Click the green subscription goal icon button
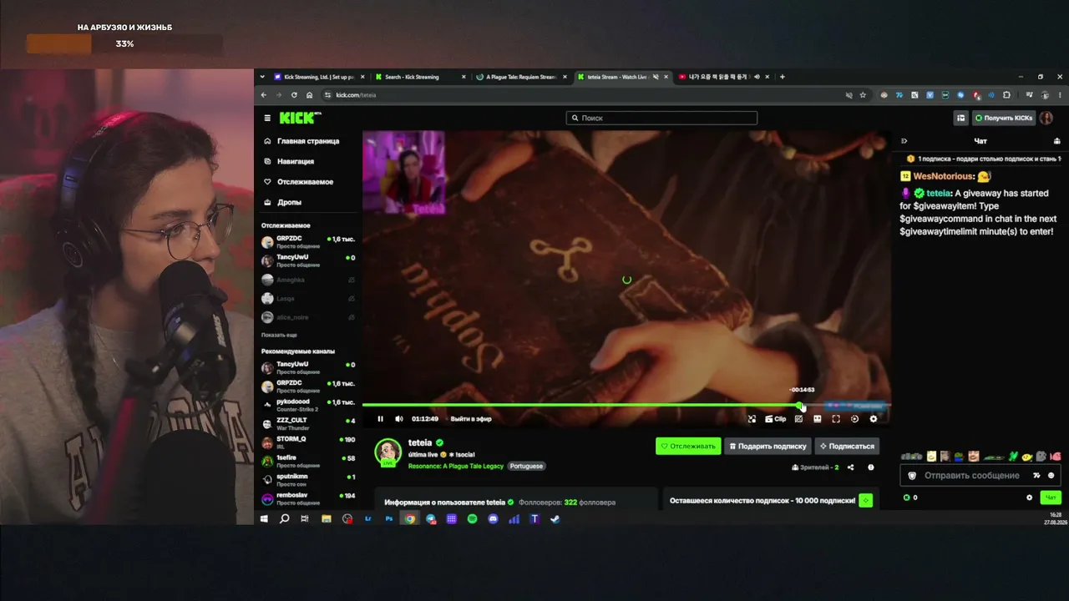The height and width of the screenshot is (601, 1069). [866, 500]
